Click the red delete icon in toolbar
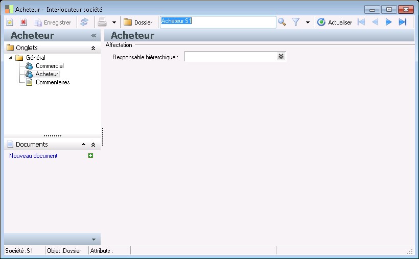Image resolution: width=419 pixels, height=259 pixels. click(24, 22)
